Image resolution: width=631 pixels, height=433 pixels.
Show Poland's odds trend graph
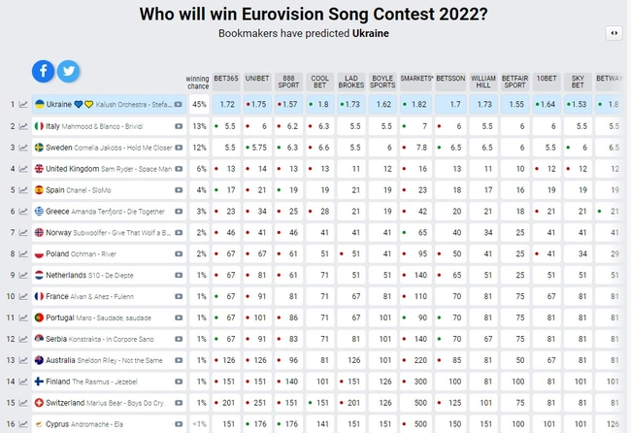(x=23, y=253)
